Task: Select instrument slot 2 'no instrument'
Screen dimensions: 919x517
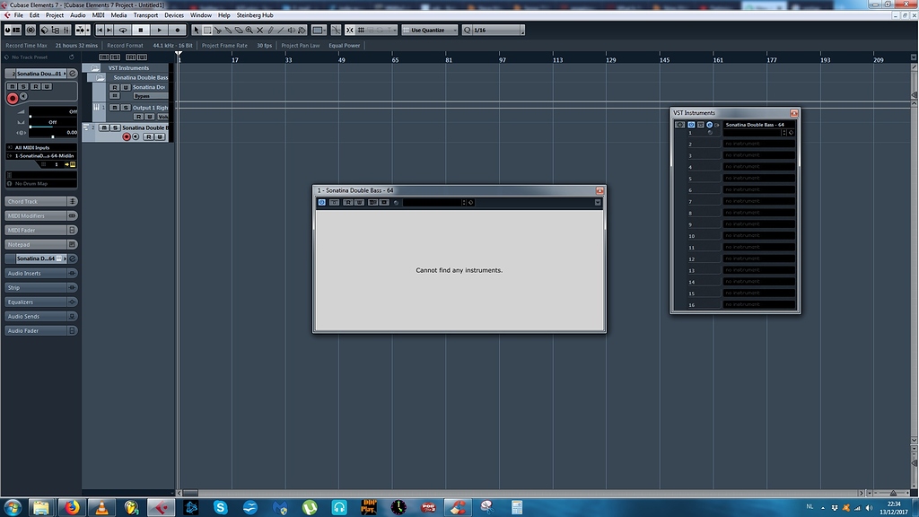Action: tap(759, 144)
